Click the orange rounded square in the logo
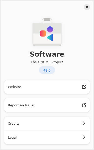This screenshot has height=150, width=94. (x=43, y=34)
